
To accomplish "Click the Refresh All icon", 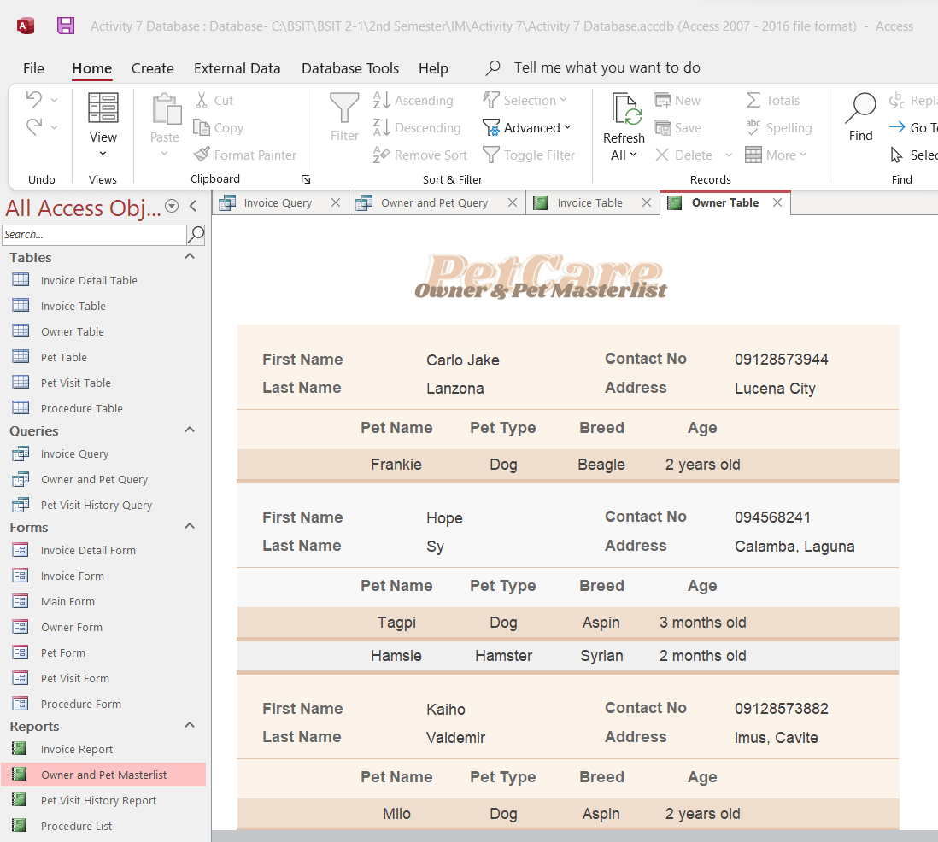I will pos(624,110).
